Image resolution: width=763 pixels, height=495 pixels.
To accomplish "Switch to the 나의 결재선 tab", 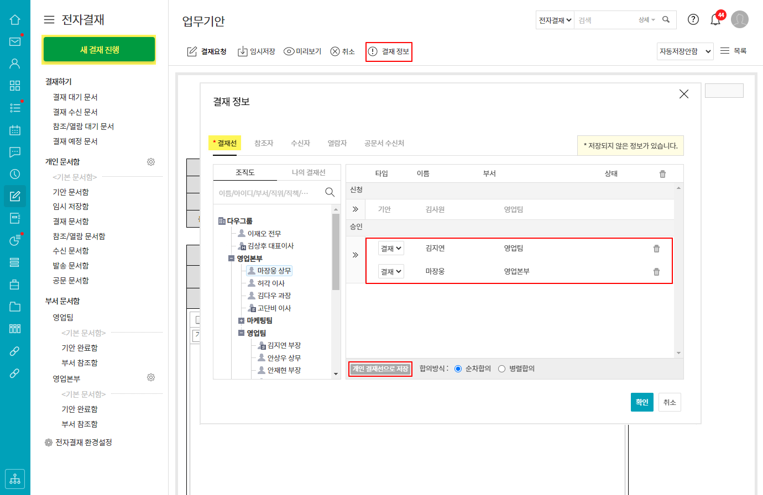I will tap(309, 172).
